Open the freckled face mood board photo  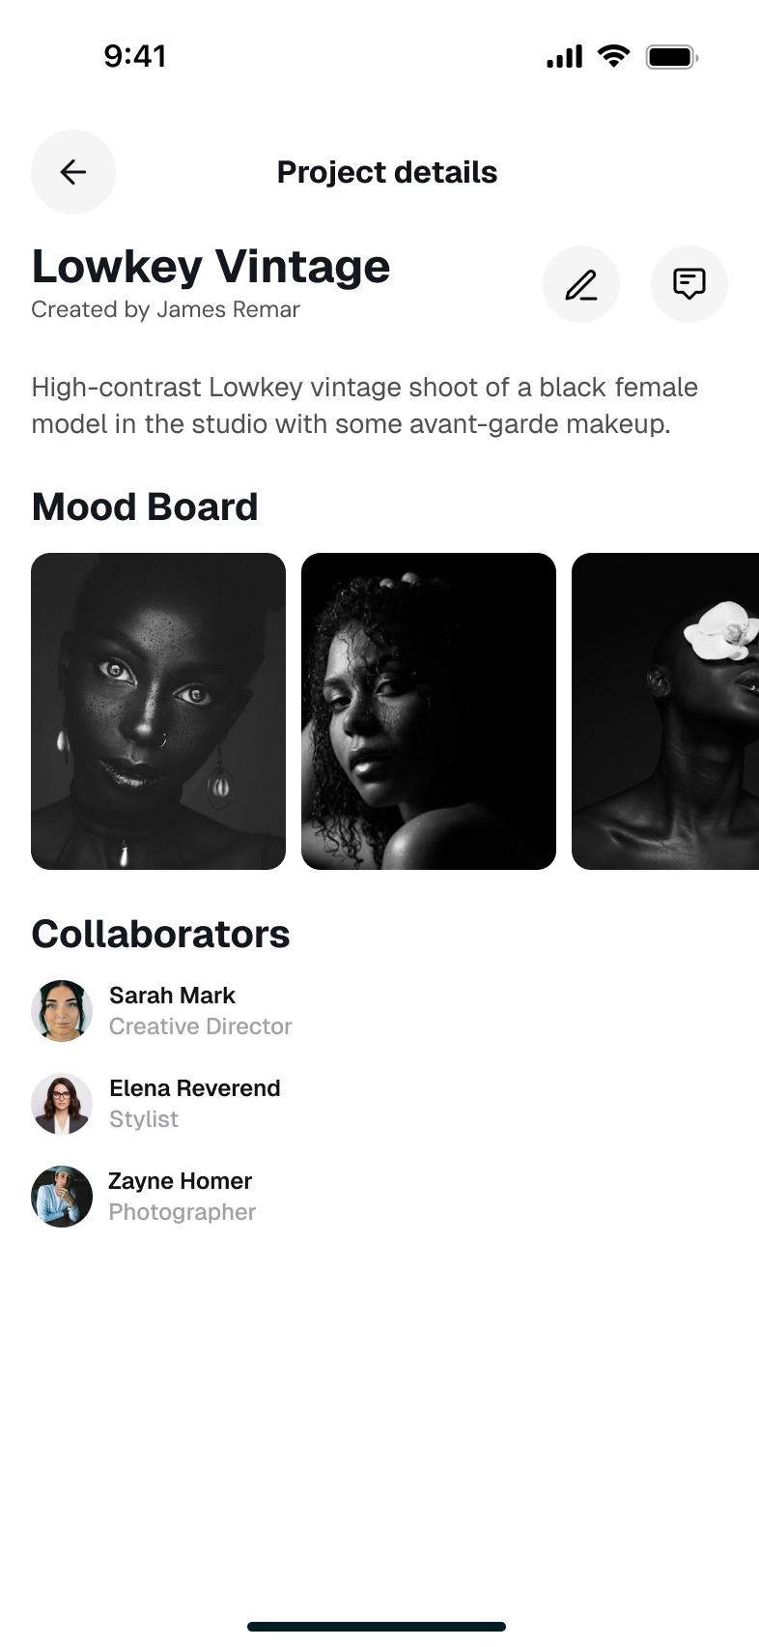click(x=158, y=711)
